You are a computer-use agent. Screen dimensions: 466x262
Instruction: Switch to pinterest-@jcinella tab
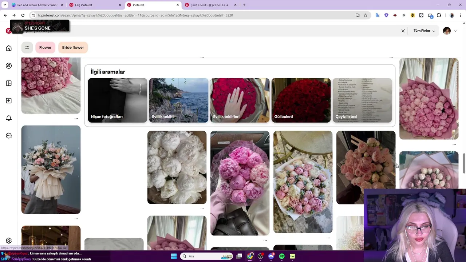click(x=210, y=5)
